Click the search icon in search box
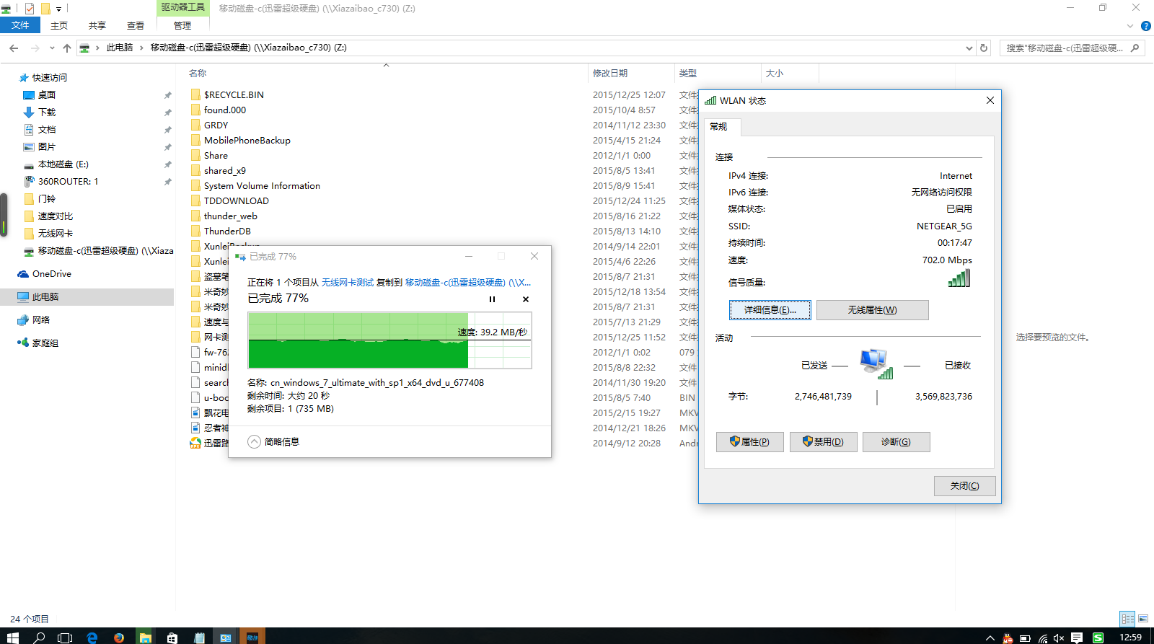The image size is (1154, 644). pos(1135,48)
